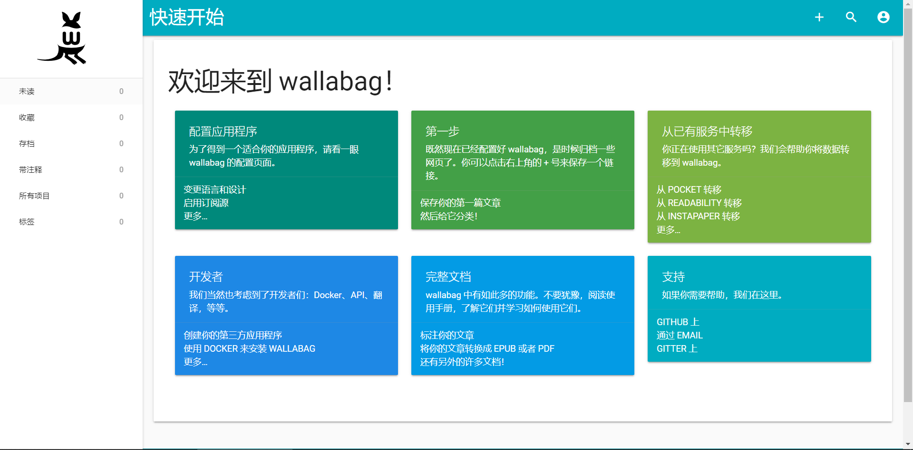Screen dimensions: 913x450
Task: Follow the 从 POCKET 转移 link
Action: (689, 189)
